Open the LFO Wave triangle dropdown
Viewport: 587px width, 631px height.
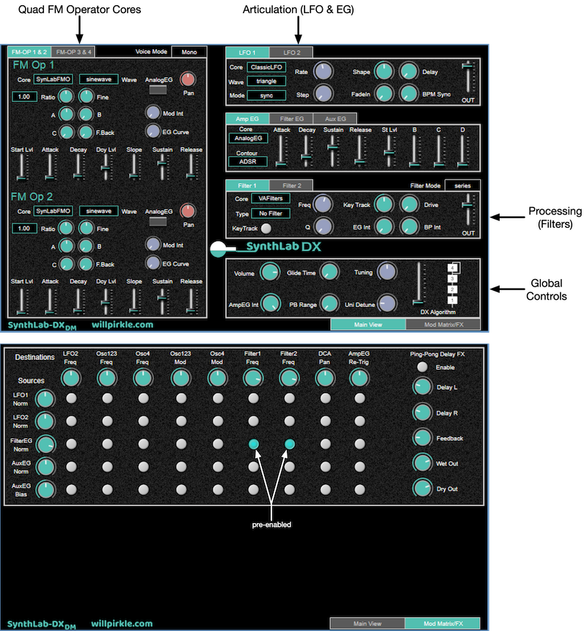coord(266,82)
